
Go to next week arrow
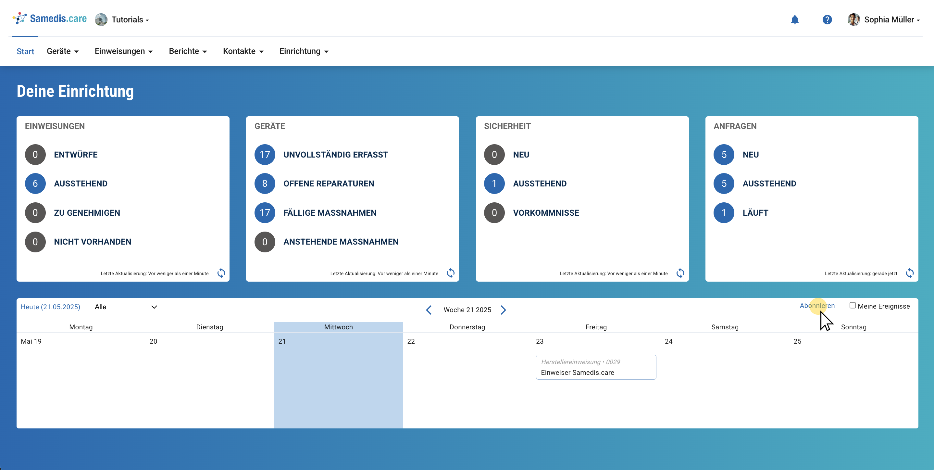point(503,310)
